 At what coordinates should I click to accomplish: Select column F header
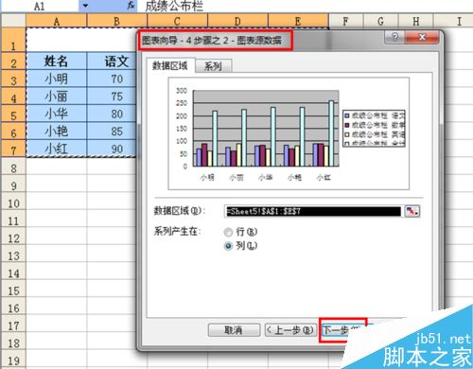346,21
